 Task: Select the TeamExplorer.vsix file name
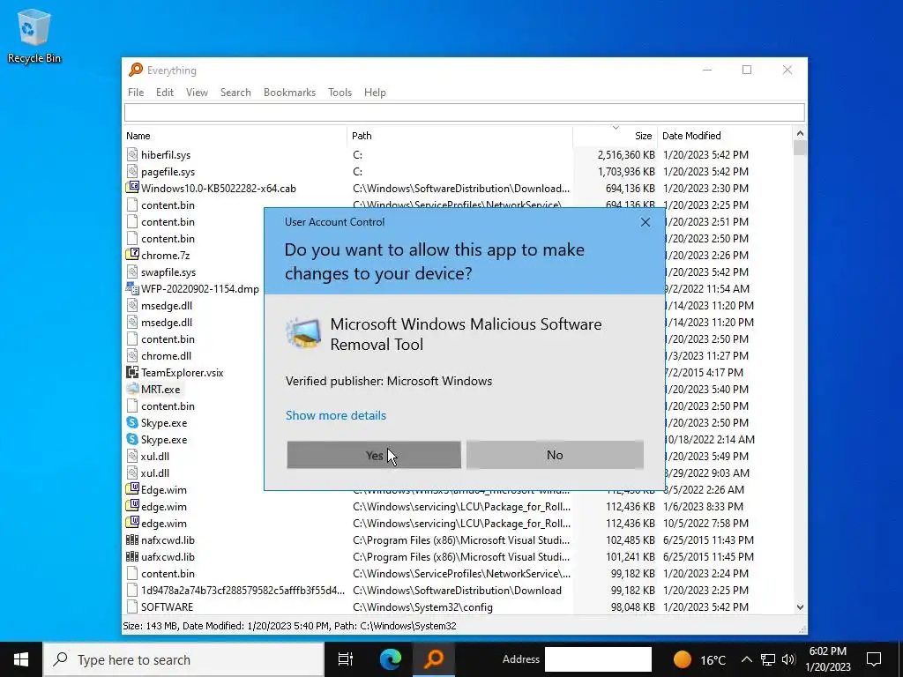click(183, 373)
